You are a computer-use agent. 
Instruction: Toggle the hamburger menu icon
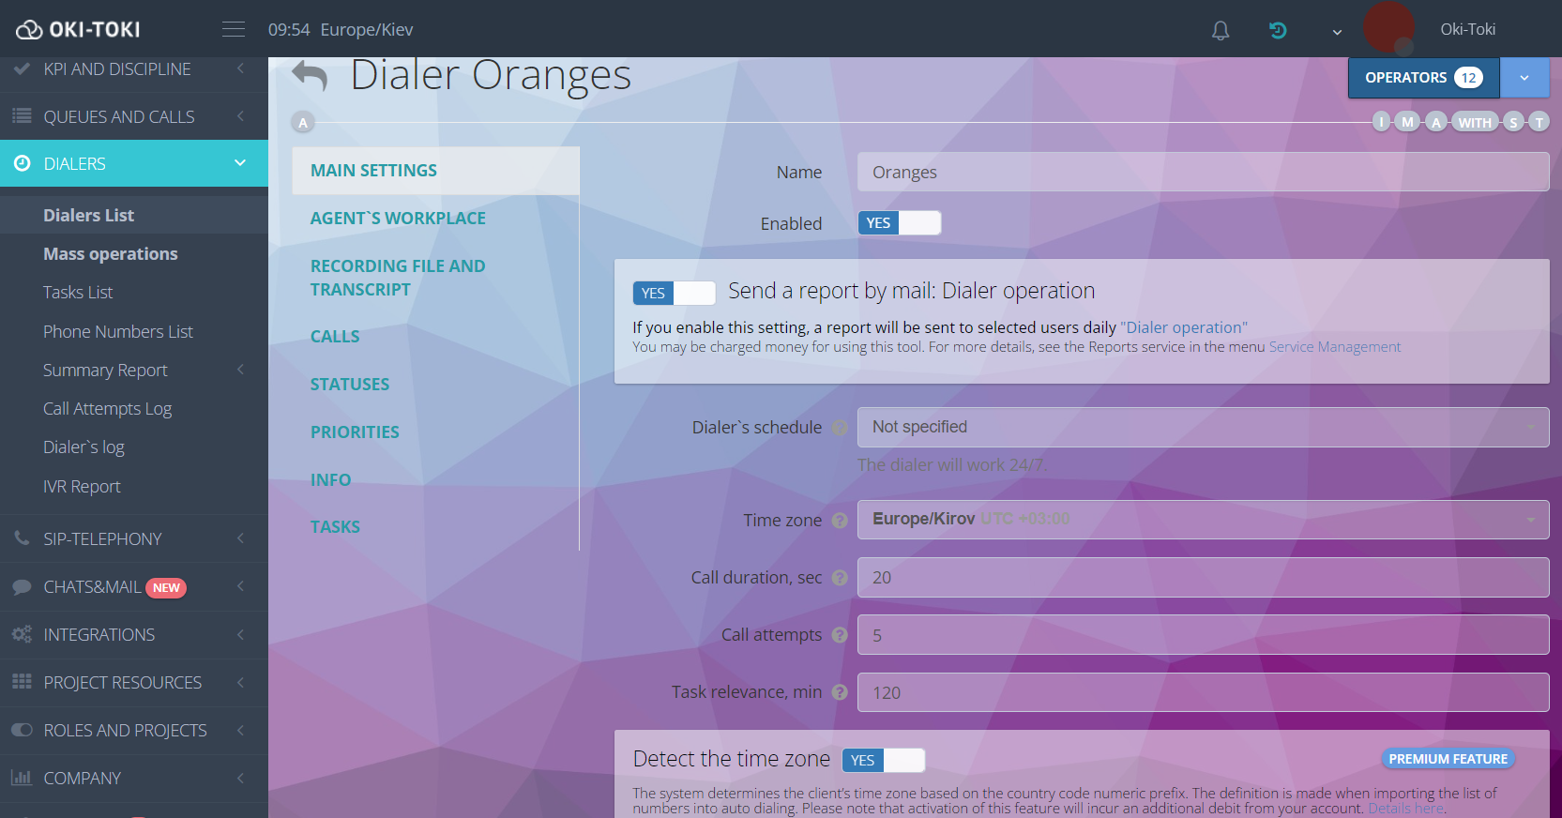pos(234,29)
